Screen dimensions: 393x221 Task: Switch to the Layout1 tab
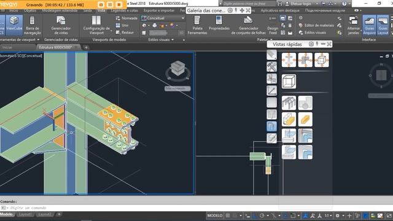point(26,214)
